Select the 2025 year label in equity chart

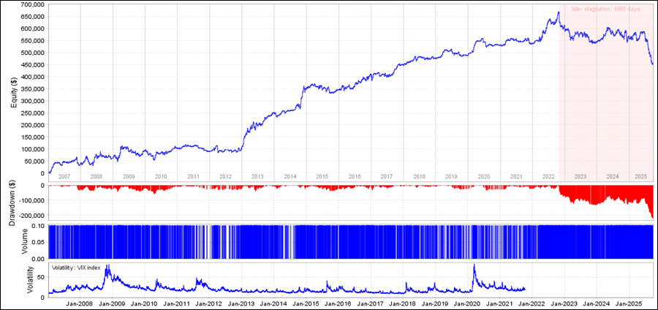click(x=640, y=176)
